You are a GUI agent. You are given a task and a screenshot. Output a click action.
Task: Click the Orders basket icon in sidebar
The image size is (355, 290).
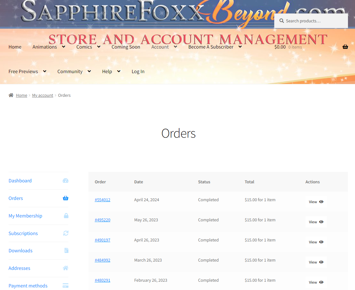(x=65, y=198)
